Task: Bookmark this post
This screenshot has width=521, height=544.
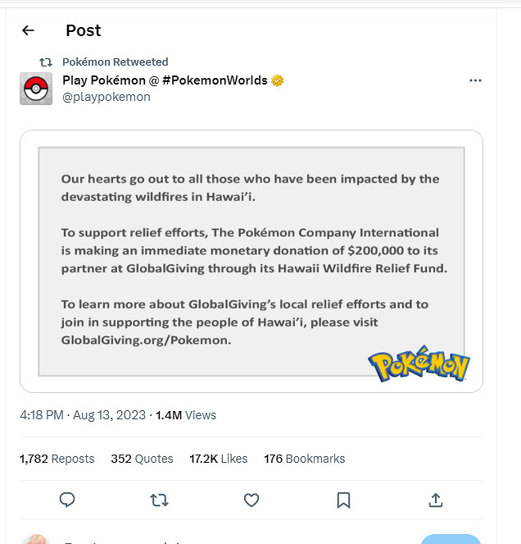Action: [344, 500]
